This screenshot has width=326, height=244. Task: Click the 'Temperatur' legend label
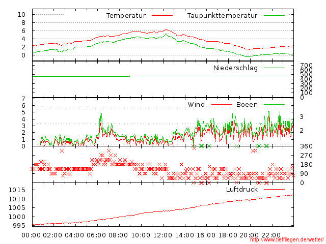coord(126,16)
